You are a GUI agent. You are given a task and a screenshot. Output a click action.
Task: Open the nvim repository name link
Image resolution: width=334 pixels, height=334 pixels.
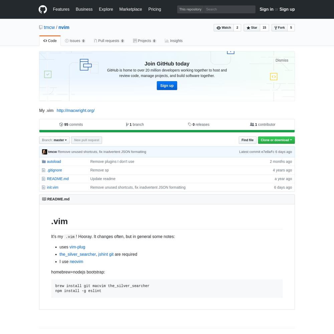click(64, 27)
